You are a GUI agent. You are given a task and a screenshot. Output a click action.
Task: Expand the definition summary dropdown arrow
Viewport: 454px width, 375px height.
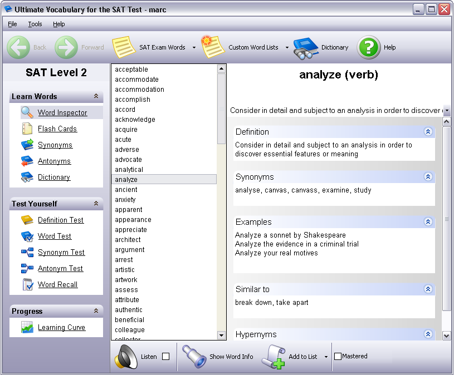click(447, 111)
